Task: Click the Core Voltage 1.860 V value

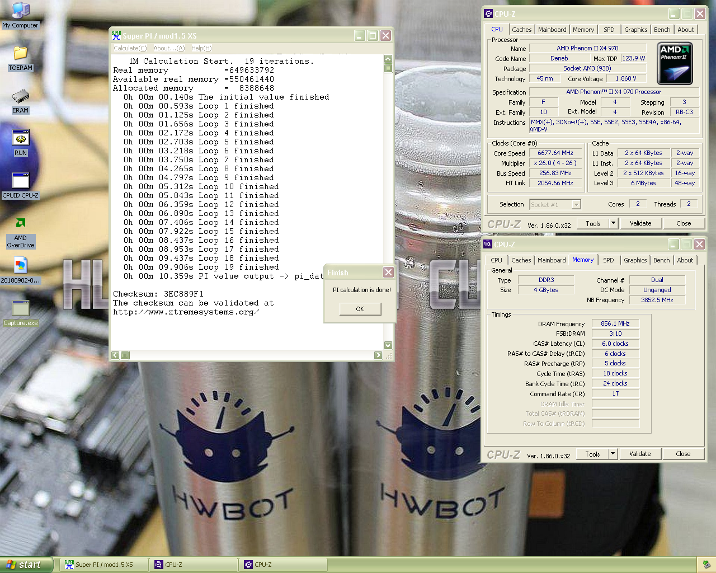Action: [x=626, y=78]
